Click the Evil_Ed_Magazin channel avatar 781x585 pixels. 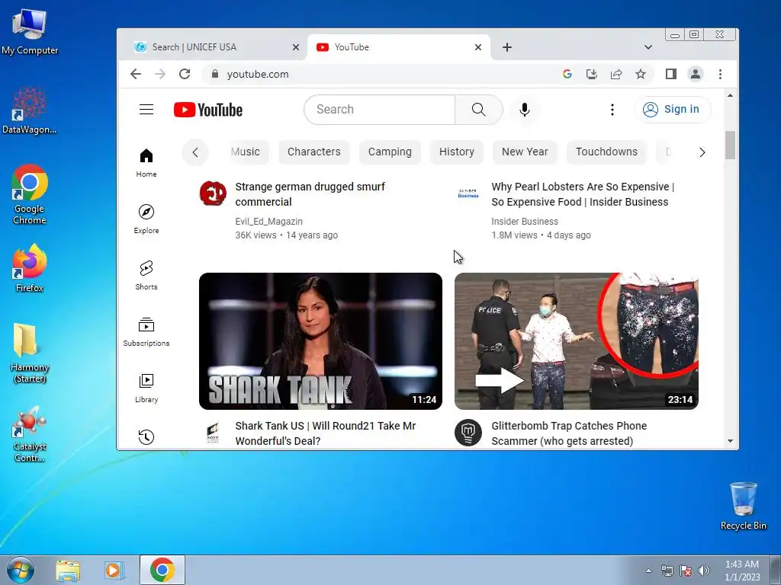click(214, 193)
